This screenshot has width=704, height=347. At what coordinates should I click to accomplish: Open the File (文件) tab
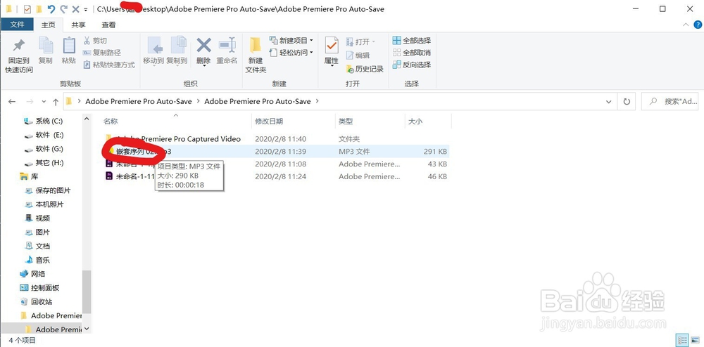click(17, 25)
